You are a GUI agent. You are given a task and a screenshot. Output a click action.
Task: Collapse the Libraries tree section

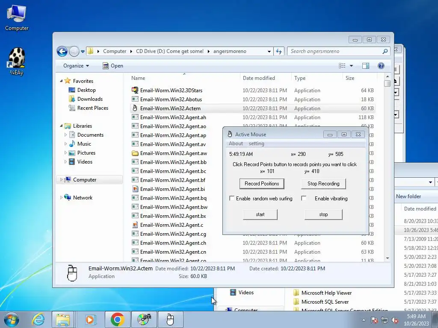(62, 126)
